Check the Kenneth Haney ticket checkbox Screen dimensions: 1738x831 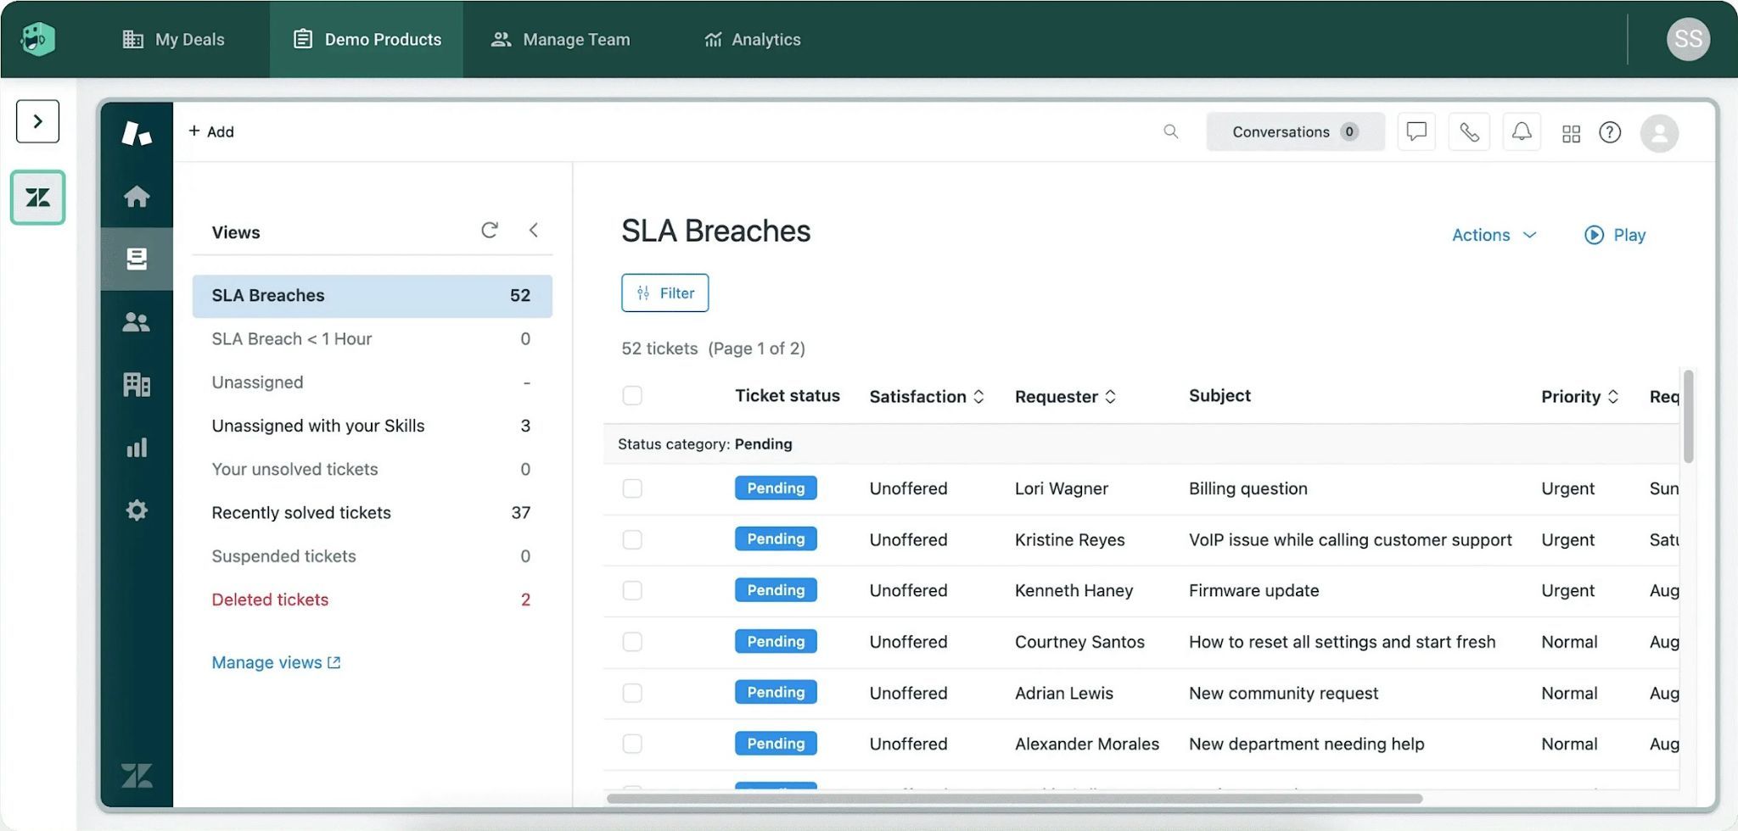pyautogui.click(x=632, y=591)
